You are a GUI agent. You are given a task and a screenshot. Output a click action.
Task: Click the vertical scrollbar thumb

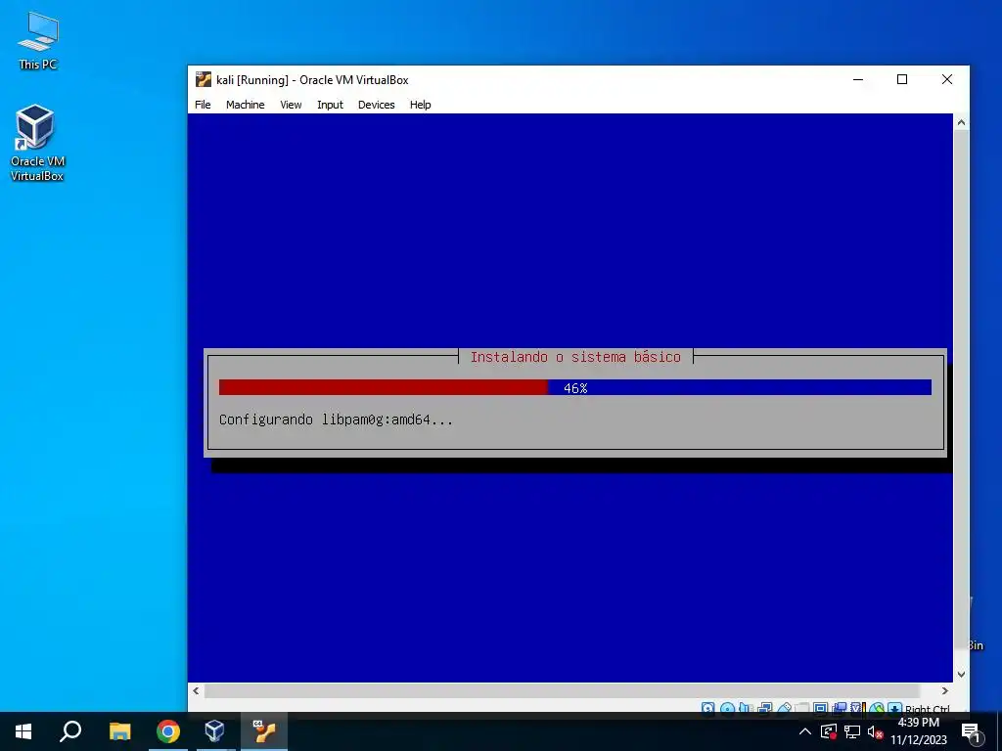961,389
